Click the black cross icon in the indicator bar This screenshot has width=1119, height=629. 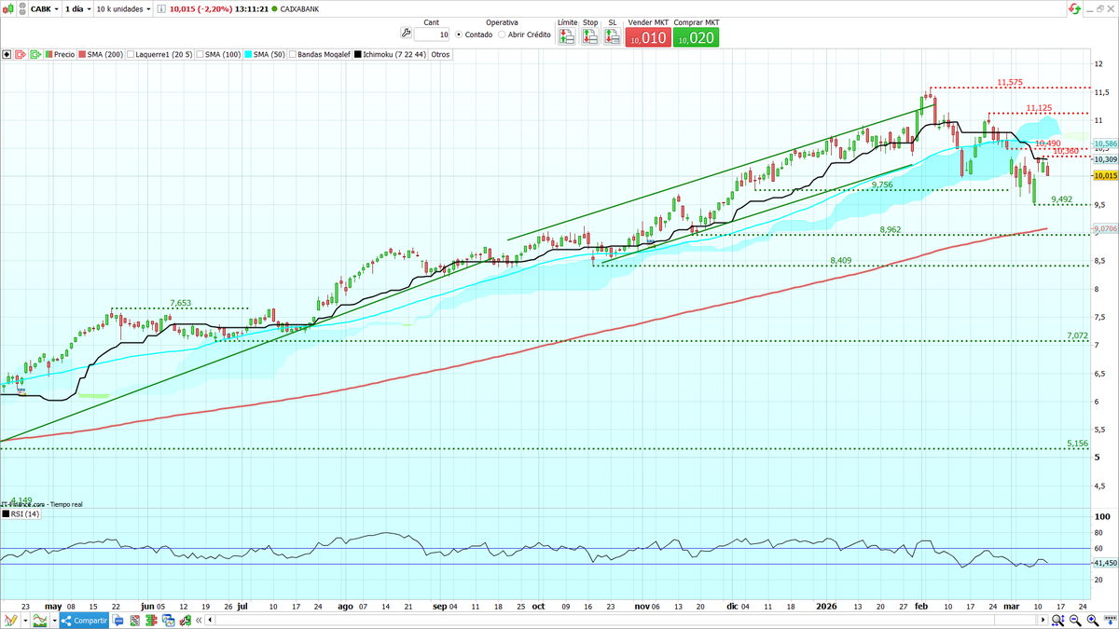pyautogui.click(x=7, y=54)
